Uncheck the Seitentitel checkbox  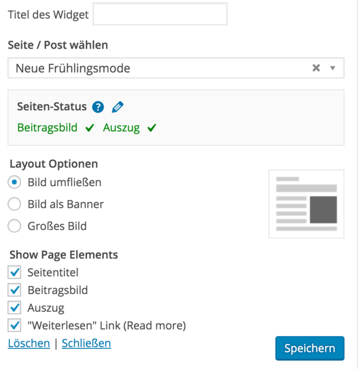(14, 272)
